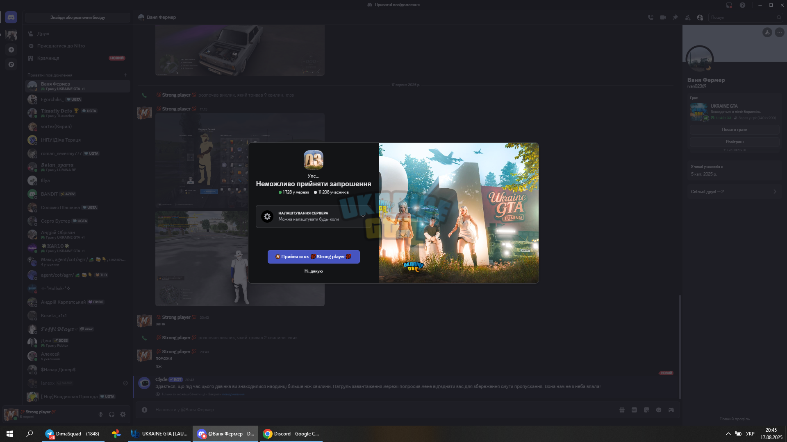Focus the Знайди або розпочни бесіду search
The height and width of the screenshot is (442, 787).
[78, 18]
